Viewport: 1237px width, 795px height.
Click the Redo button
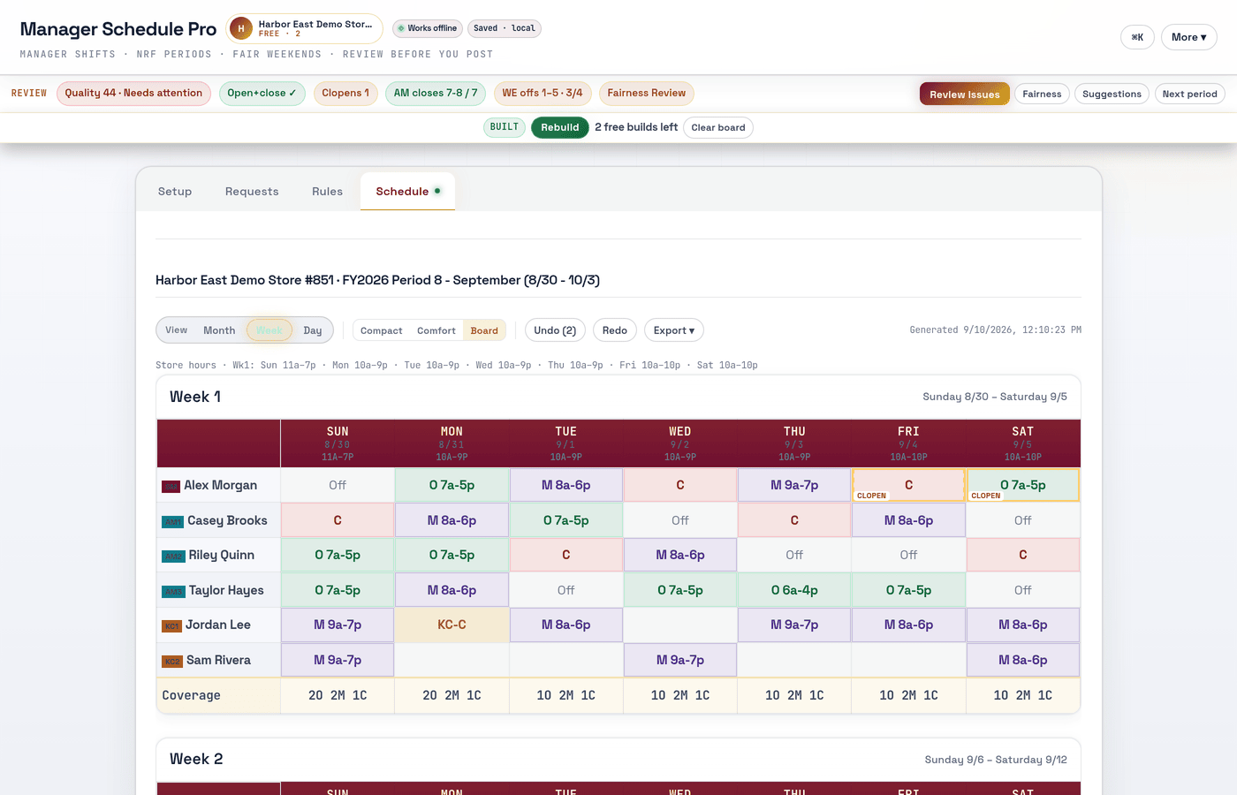coord(614,330)
